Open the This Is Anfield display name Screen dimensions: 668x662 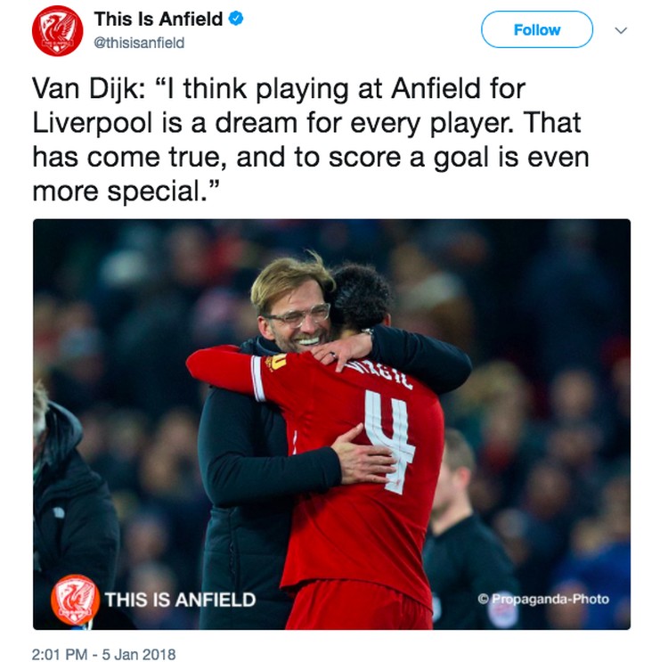point(158,19)
